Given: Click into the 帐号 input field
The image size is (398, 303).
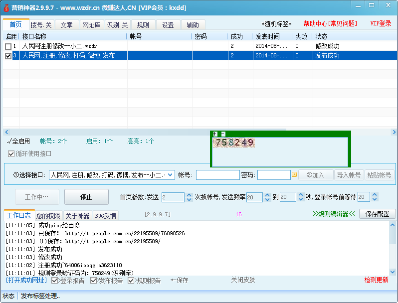Looking at the screenshot, I should click(x=217, y=175).
